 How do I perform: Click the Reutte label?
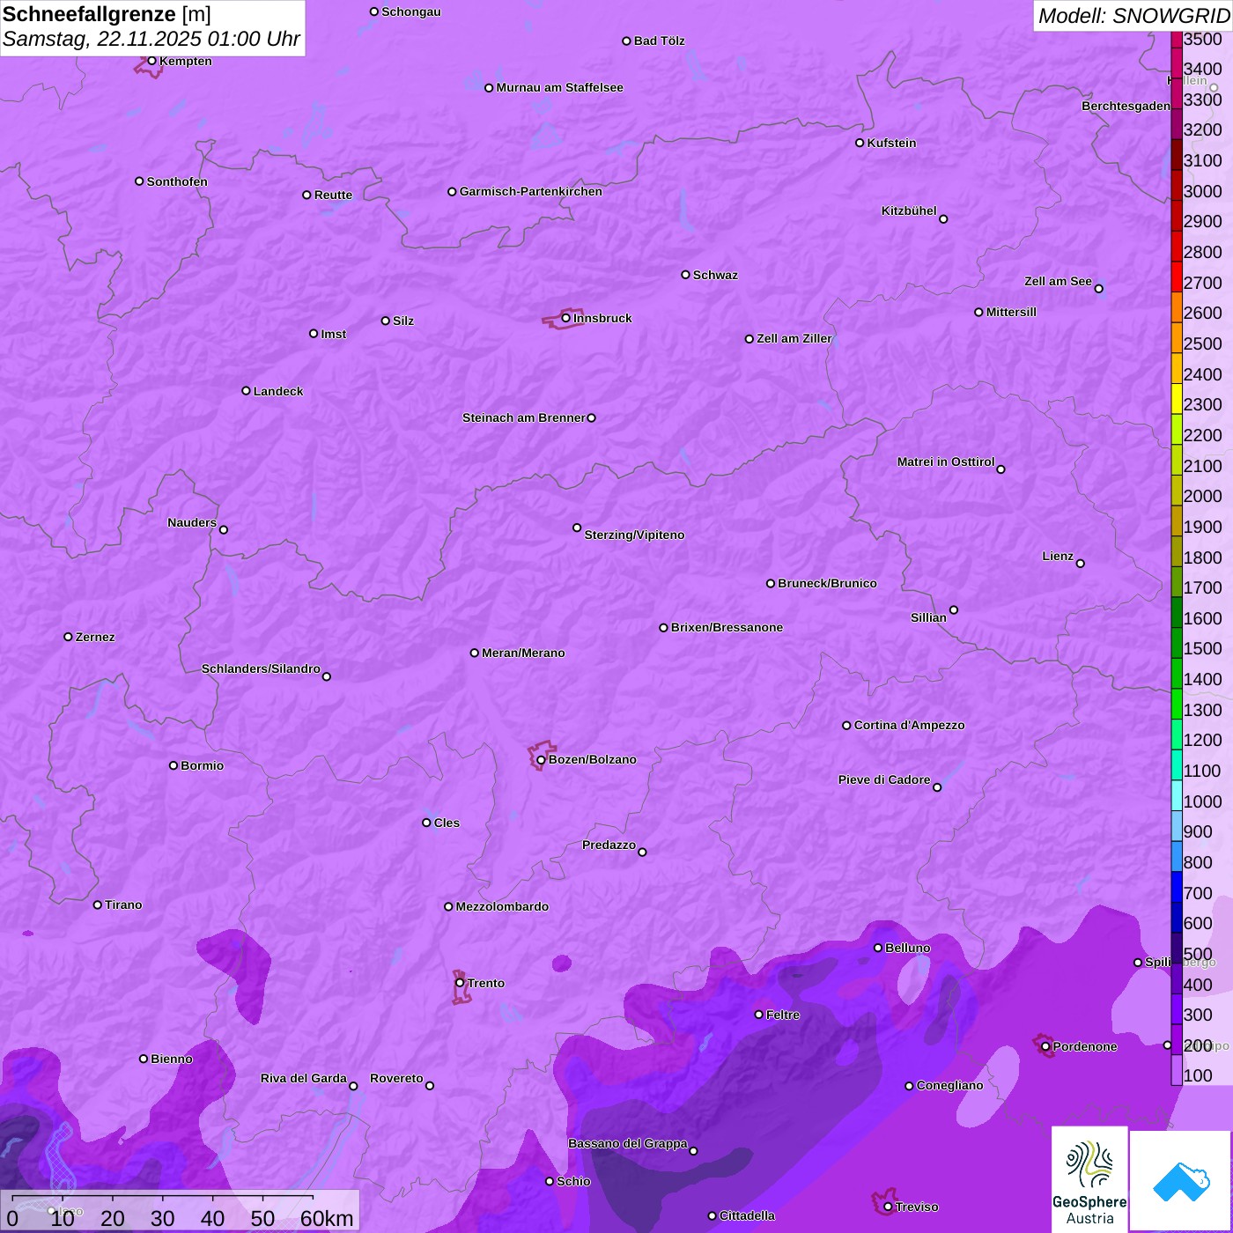coord(334,195)
